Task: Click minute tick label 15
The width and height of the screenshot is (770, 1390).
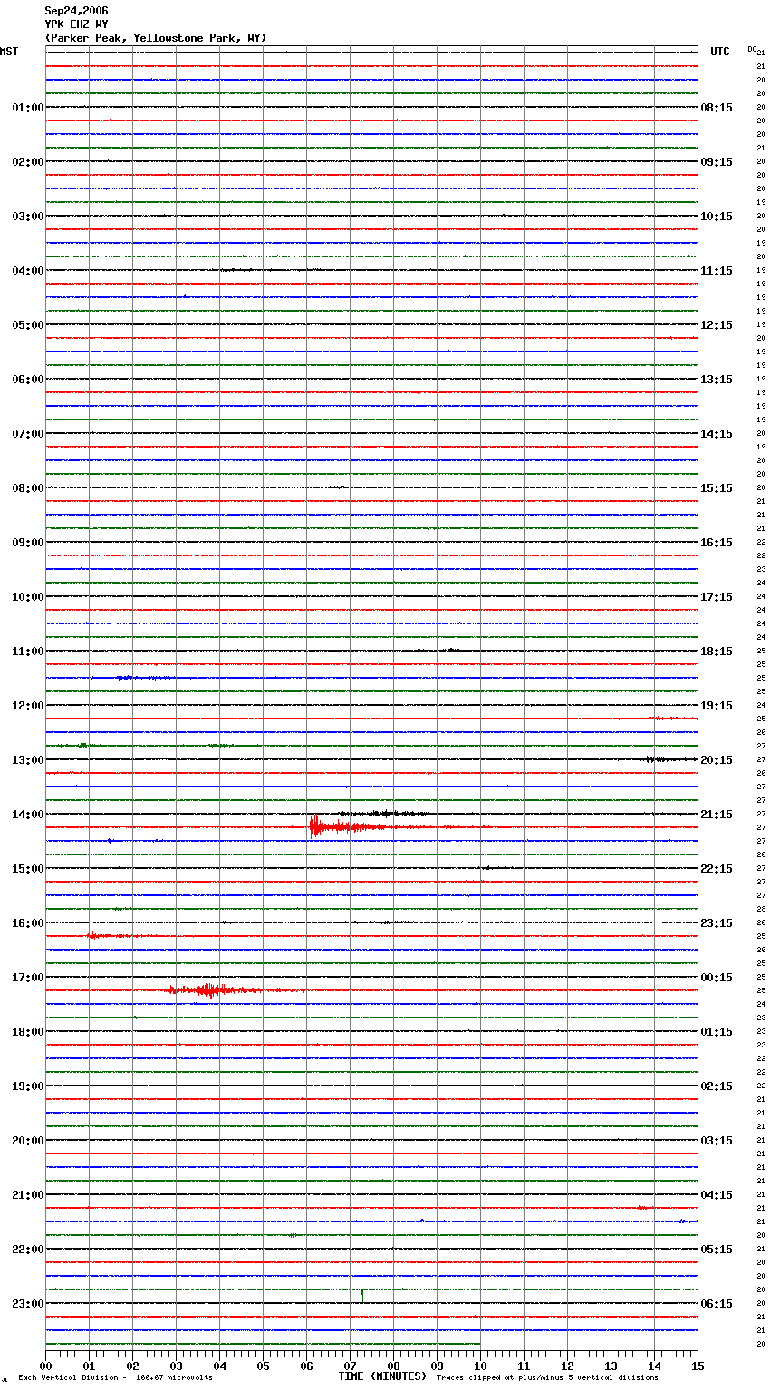Action: click(698, 1366)
